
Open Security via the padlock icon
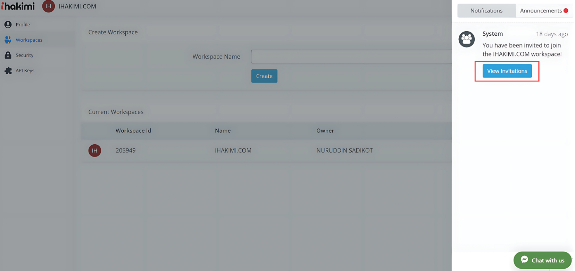[8, 55]
